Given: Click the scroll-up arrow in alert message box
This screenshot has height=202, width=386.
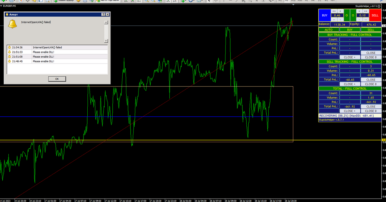Looking at the screenshot, I should coord(106,22).
